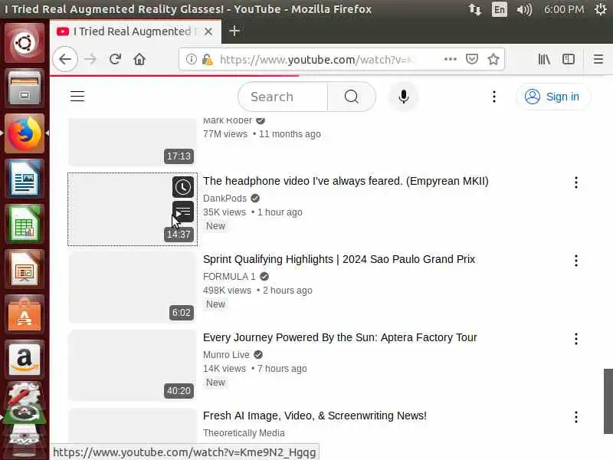Open thumbnail of the 17:13 Mark Rober video
Image resolution: width=613 pixels, height=460 pixels.
tap(133, 143)
